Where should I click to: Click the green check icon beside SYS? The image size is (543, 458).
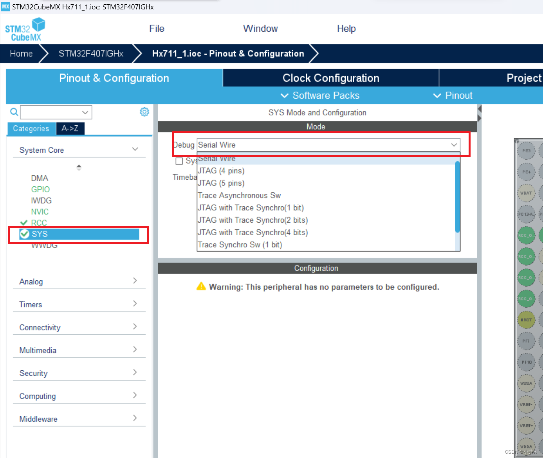[x=25, y=234]
